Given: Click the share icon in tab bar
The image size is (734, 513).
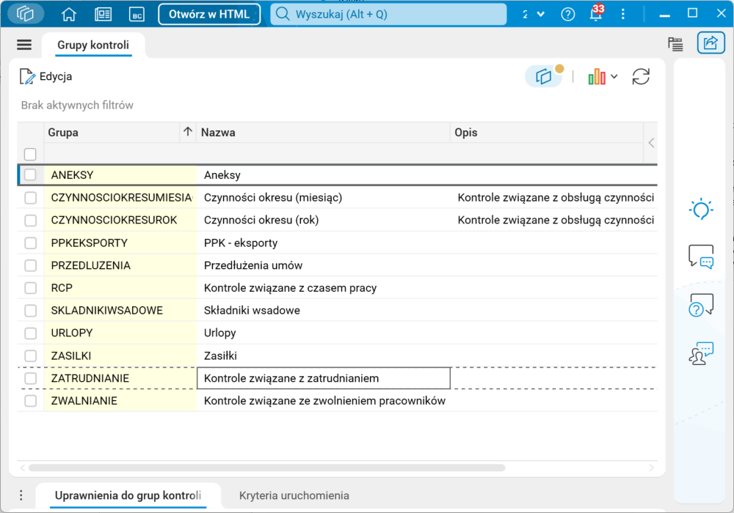Looking at the screenshot, I should click(x=711, y=44).
